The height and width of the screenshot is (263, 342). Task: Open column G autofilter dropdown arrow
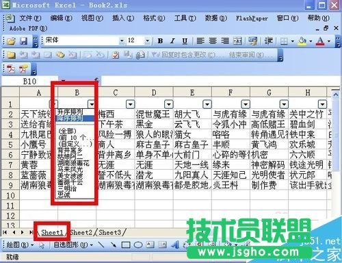284,104
